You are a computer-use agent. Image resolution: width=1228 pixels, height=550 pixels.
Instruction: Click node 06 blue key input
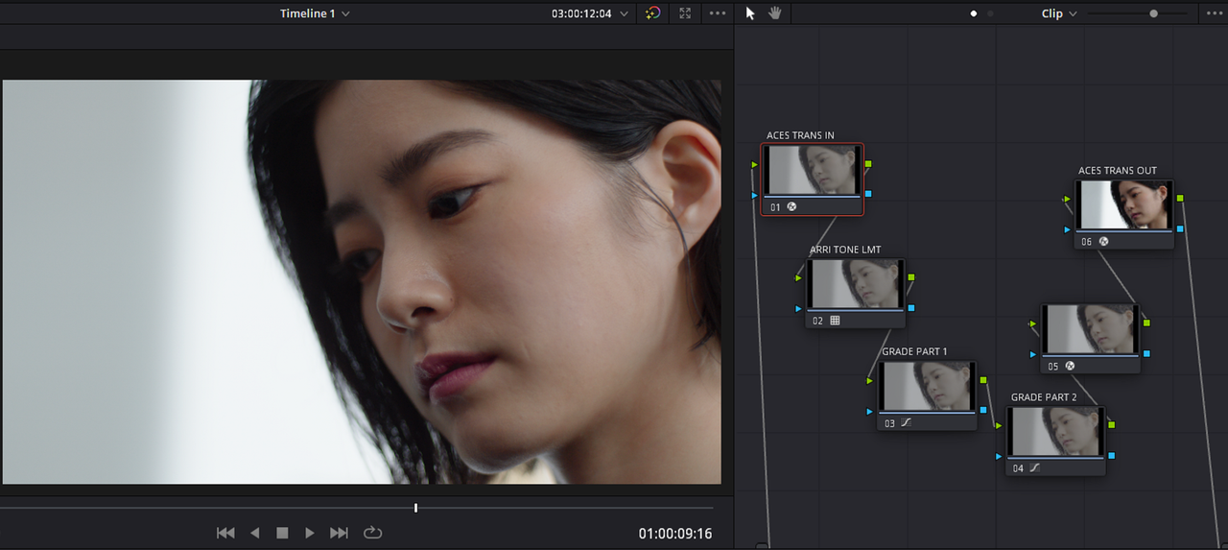(x=1067, y=229)
